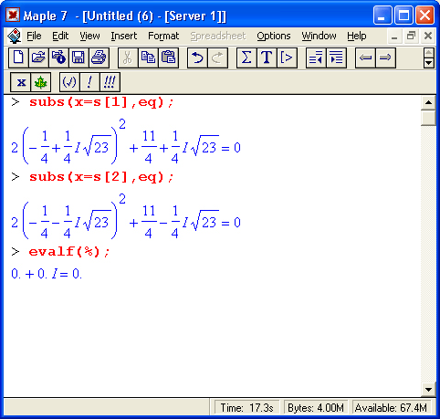Print the worksheet using printer icon
The image size is (440, 419).
(99, 58)
